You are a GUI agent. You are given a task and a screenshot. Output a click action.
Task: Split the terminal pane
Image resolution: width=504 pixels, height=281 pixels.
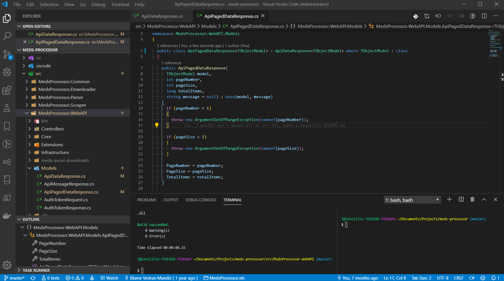[461, 200]
